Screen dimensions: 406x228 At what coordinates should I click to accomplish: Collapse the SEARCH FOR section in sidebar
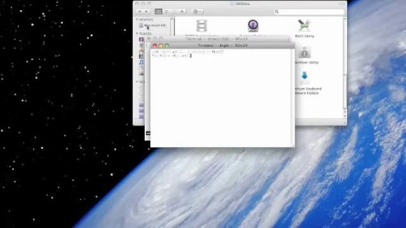[137, 82]
